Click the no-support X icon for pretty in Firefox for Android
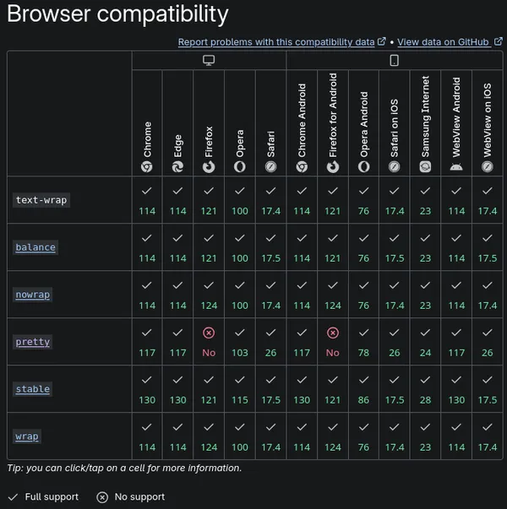The width and height of the screenshot is (507, 509). coord(333,333)
